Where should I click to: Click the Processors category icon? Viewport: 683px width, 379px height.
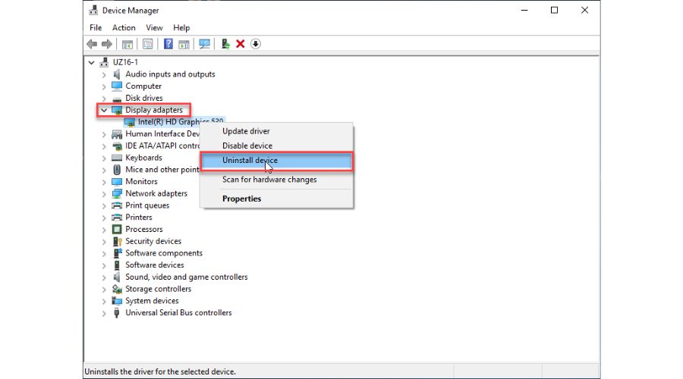click(117, 230)
